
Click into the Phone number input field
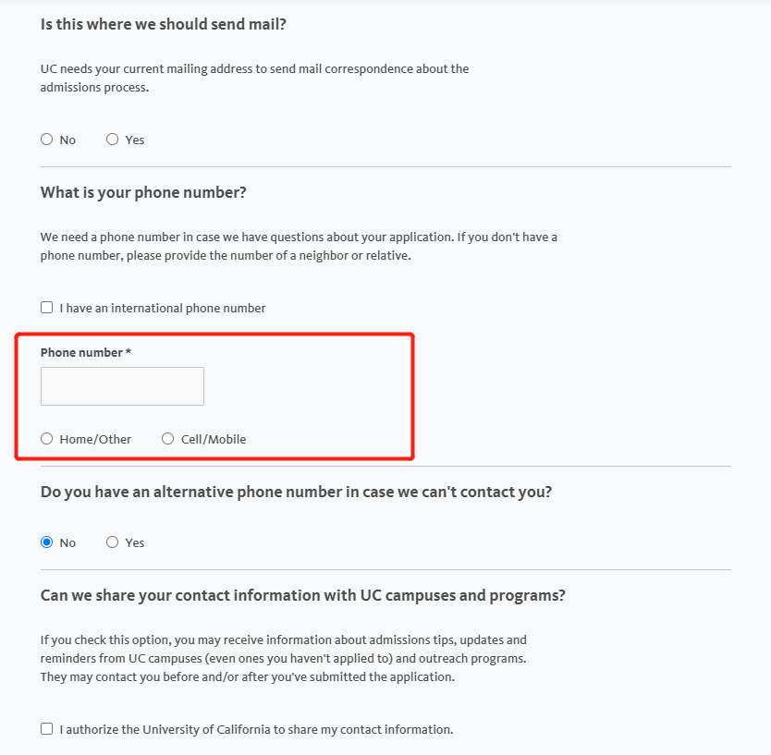pyautogui.click(x=122, y=386)
